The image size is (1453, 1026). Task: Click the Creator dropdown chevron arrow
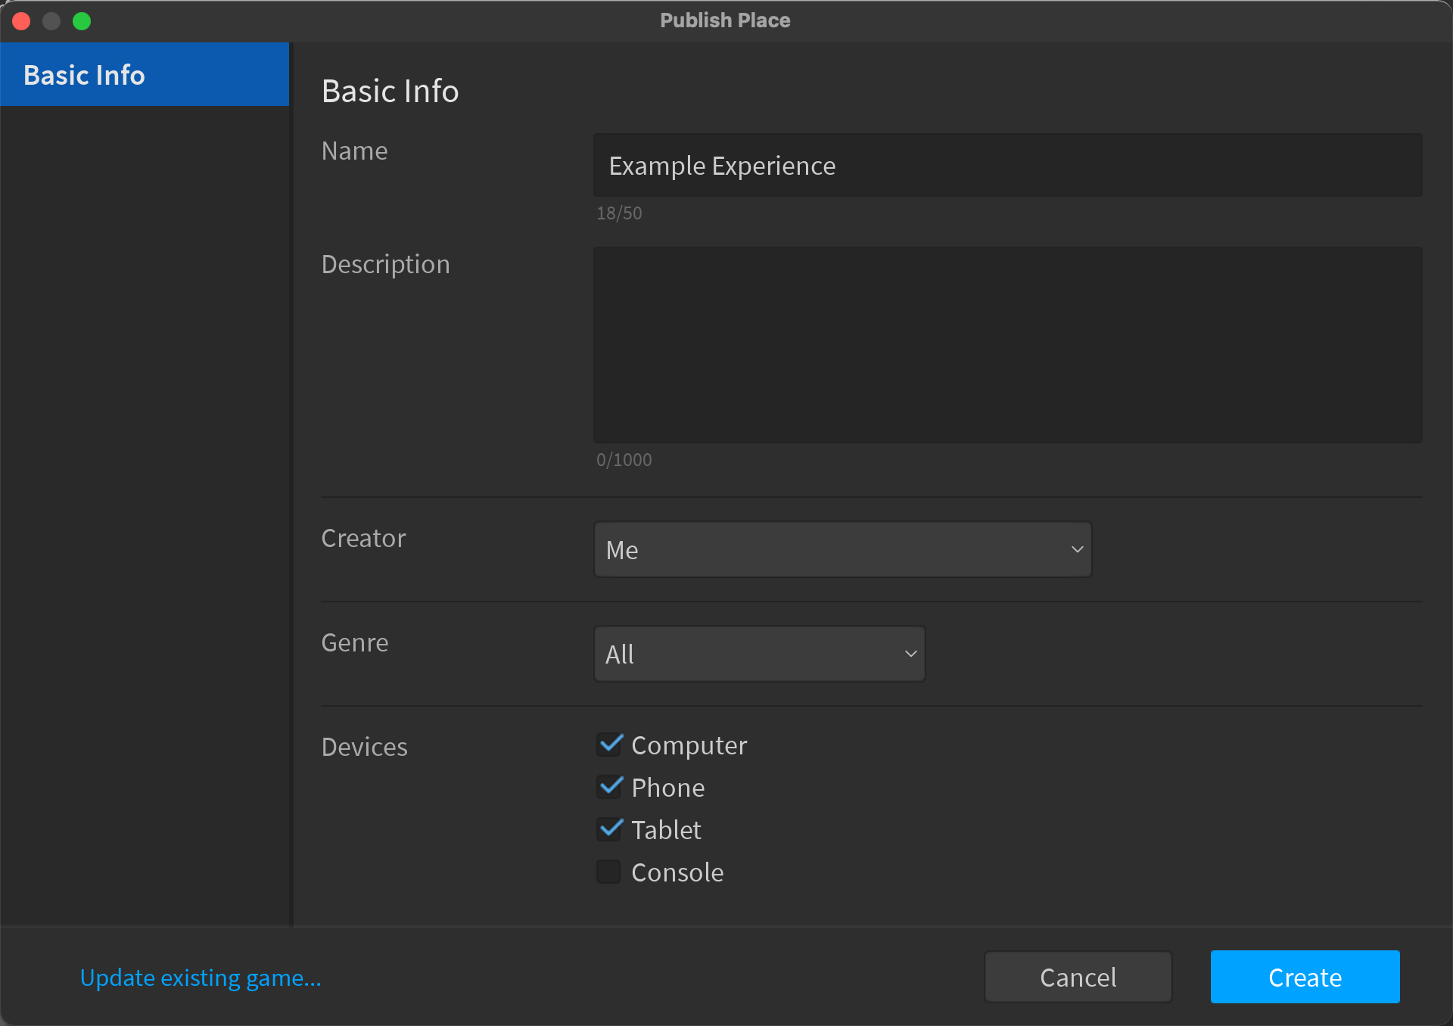click(1077, 549)
